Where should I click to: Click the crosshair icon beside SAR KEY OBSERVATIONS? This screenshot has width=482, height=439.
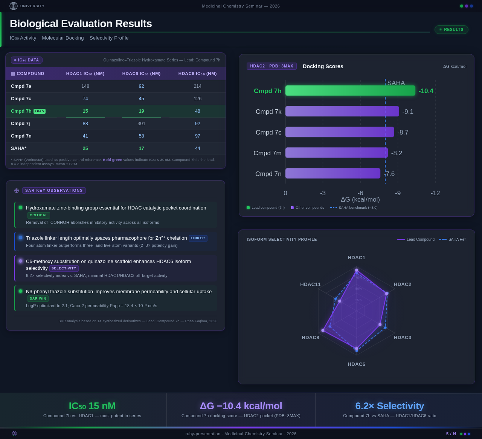[17, 191]
